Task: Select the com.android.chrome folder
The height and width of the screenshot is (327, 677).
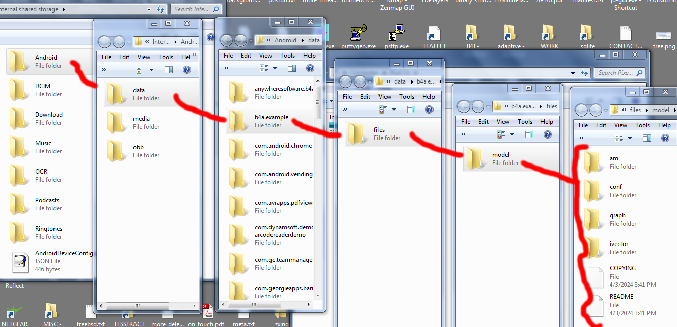Action: tap(270, 150)
